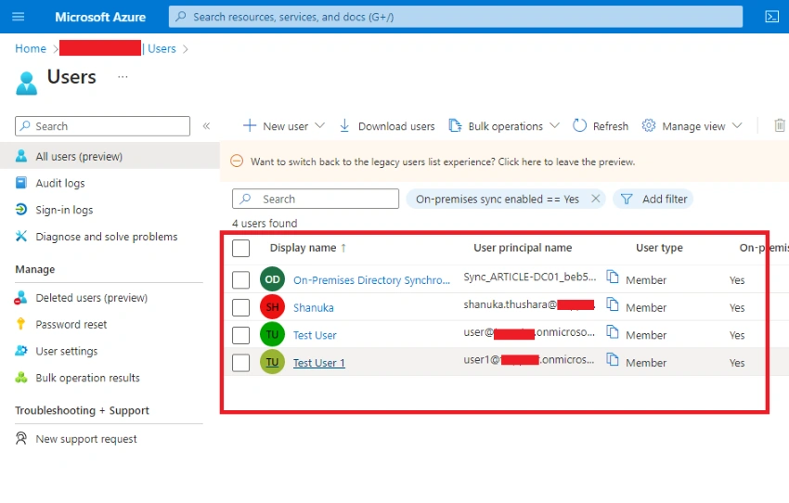
Task: Collapse the left navigation pane
Action: click(x=206, y=126)
